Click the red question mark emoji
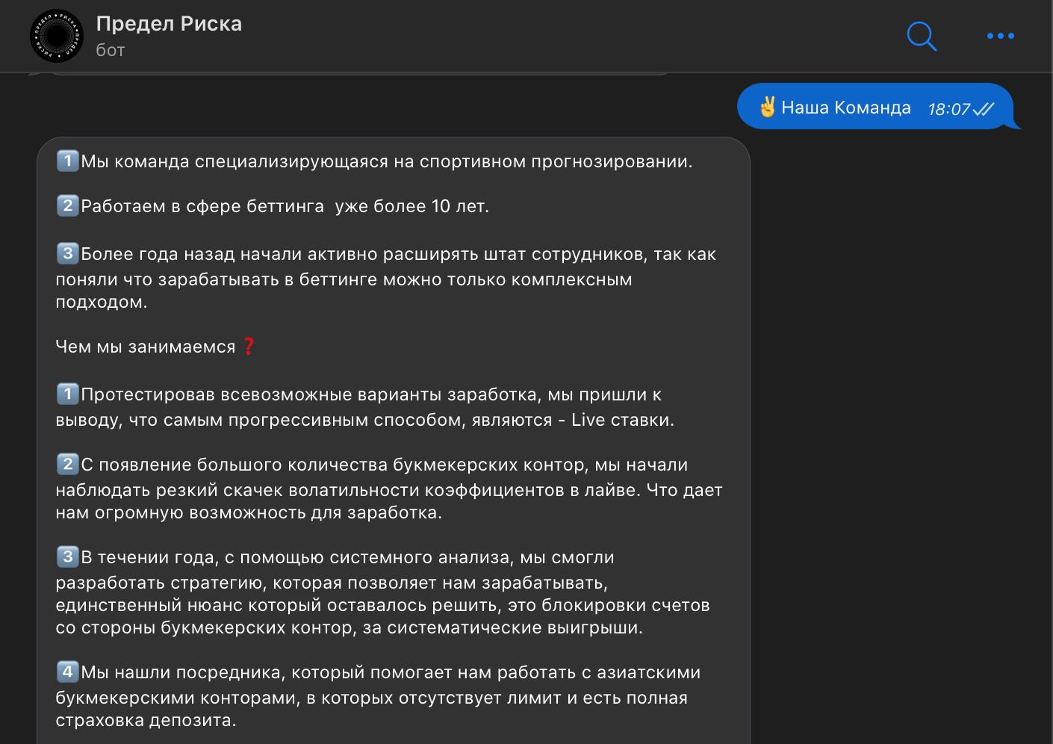The height and width of the screenshot is (744, 1053). coord(249,345)
